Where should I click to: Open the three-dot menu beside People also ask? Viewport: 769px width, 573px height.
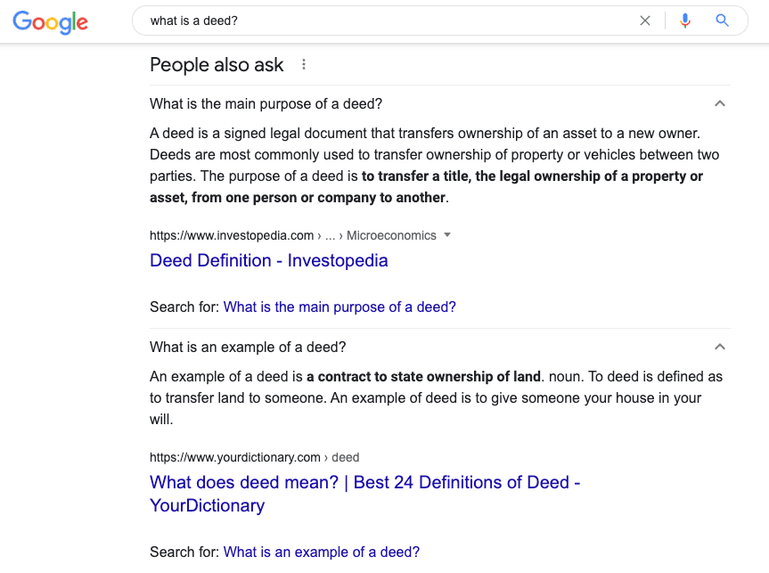[x=304, y=65]
